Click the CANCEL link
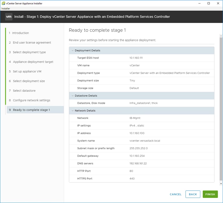The image size is (223, 203). click(x=176, y=194)
